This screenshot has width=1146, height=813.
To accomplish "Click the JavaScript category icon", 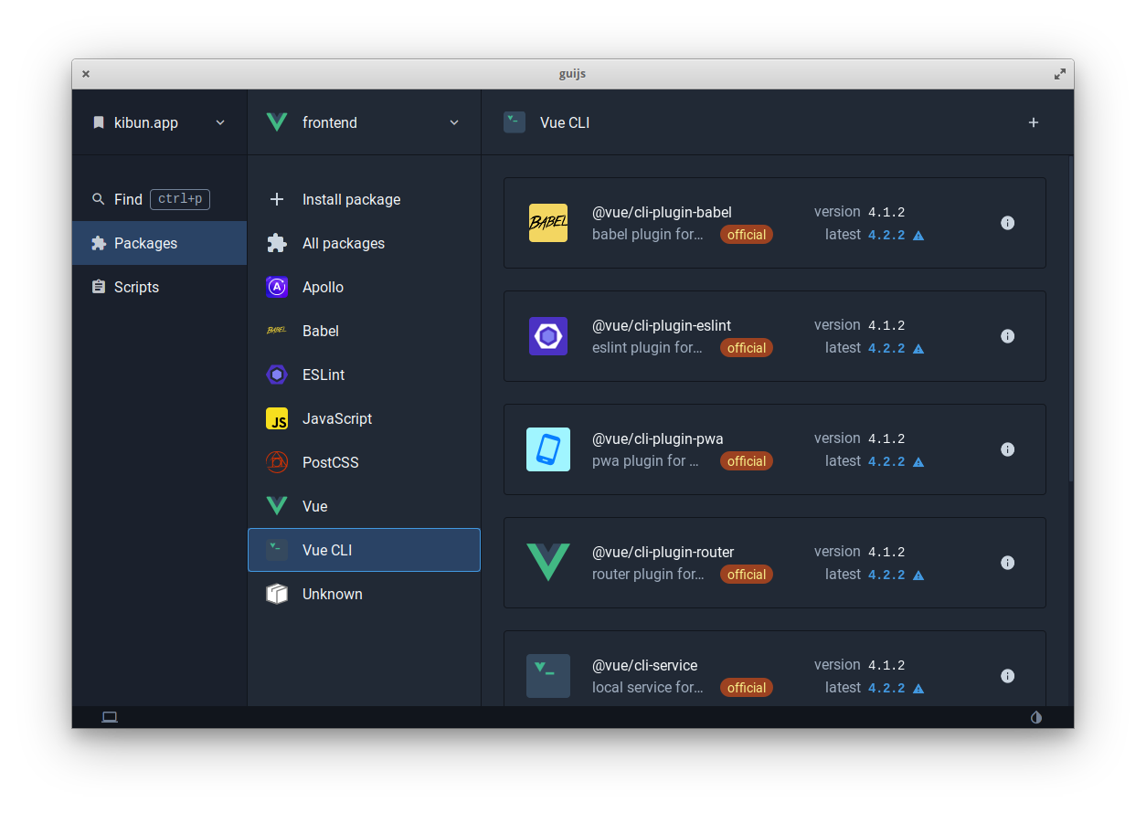I will 277,418.
